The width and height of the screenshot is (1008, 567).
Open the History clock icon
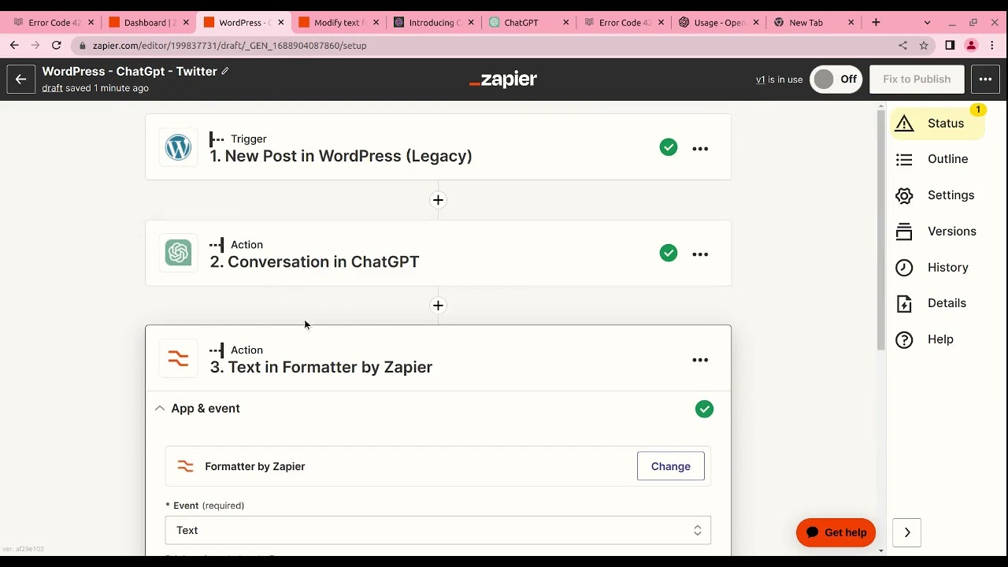[x=904, y=268]
